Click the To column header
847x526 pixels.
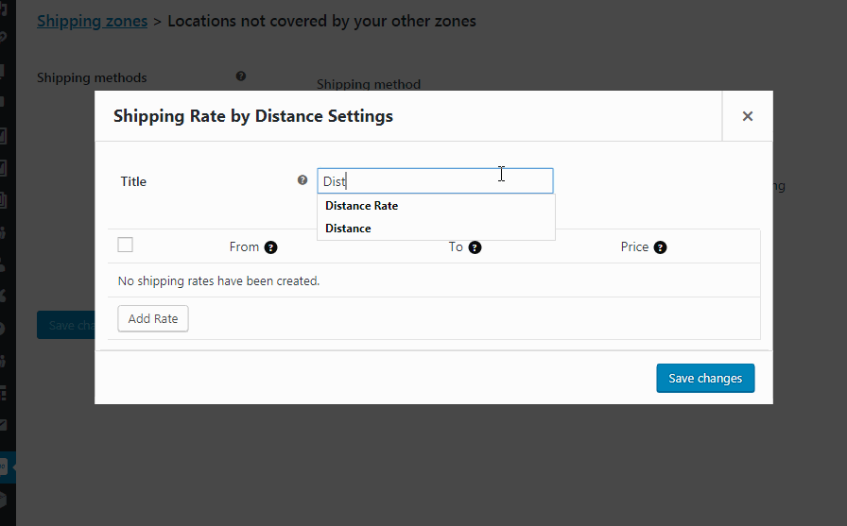456,247
